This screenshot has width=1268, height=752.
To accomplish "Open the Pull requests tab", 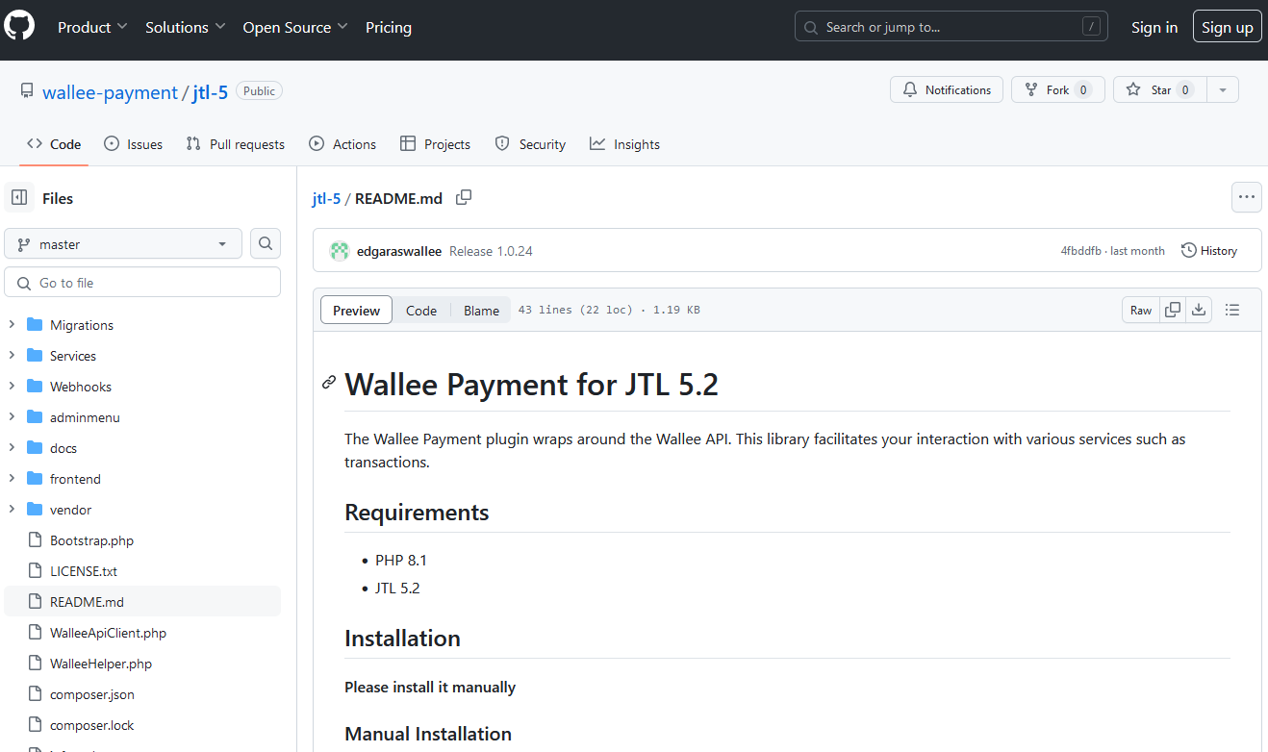I will (236, 144).
